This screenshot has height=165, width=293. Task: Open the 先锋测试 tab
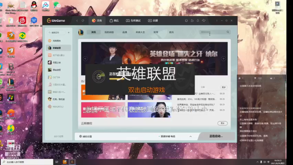133,21
